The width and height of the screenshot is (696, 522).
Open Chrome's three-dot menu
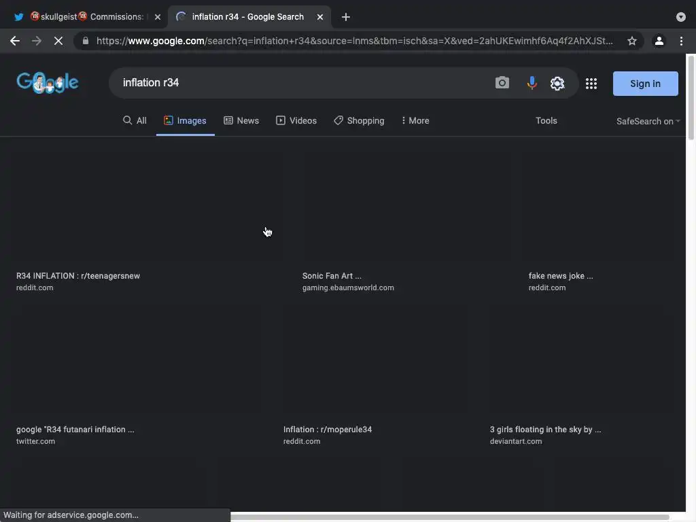[681, 41]
